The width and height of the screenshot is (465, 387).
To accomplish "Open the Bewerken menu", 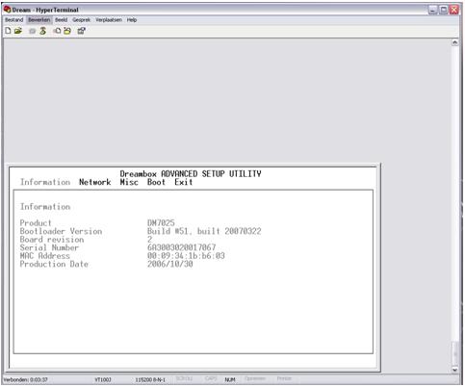I will [x=39, y=20].
